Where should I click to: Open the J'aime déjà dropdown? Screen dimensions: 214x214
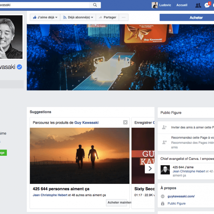tap(45, 17)
